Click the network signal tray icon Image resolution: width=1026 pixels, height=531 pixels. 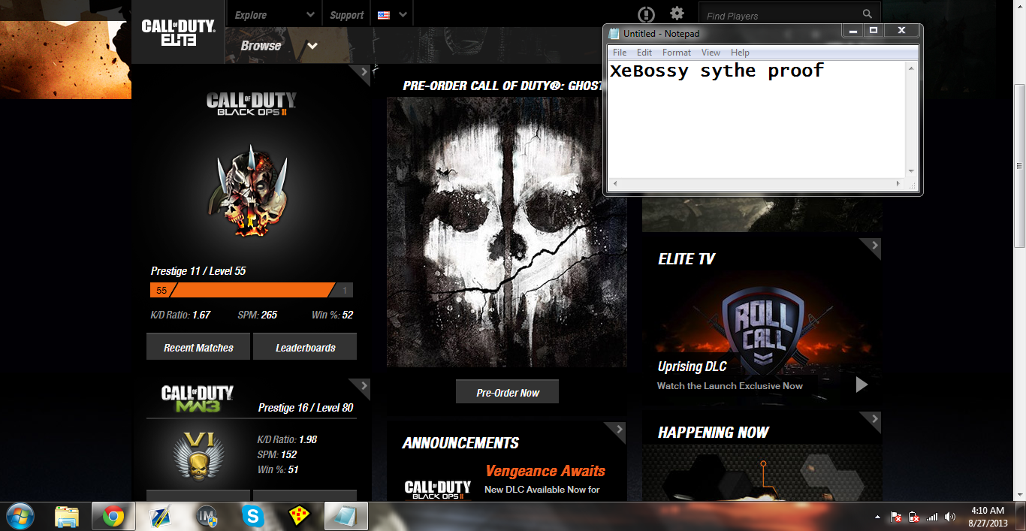[x=931, y=517]
